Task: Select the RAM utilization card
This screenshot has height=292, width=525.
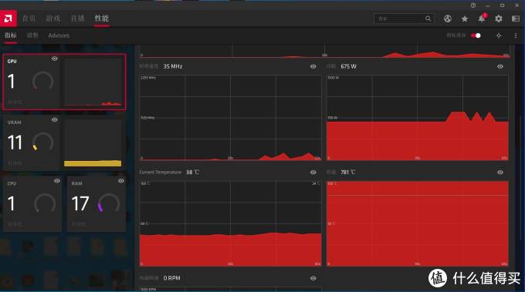Action: pyautogui.click(x=97, y=204)
